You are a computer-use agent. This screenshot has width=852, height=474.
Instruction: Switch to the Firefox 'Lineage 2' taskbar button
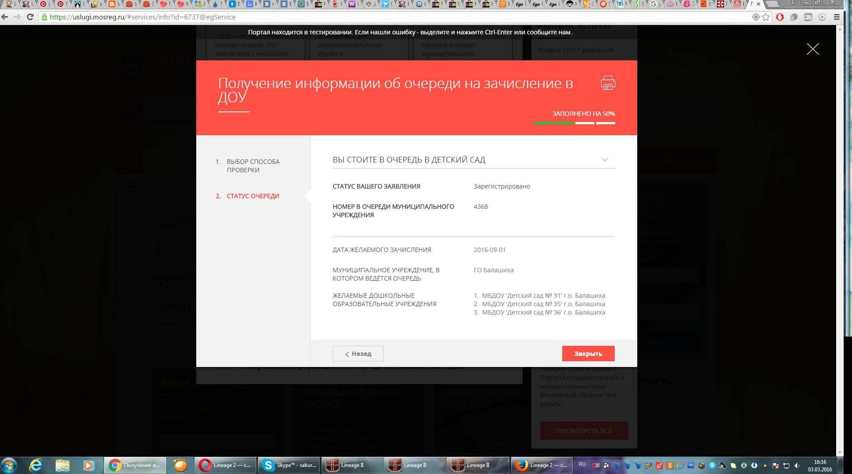pos(542,465)
